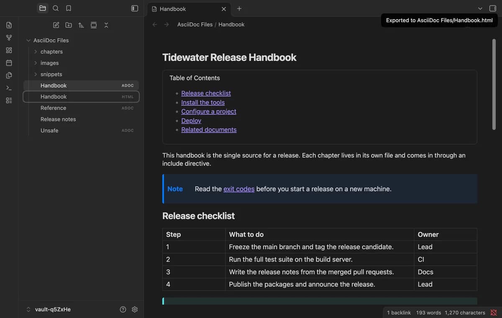The height and width of the screenshot is (318, 502).
Task: Create a new canvas from ribbon icon
Action: pyautogui.click(x=9, y=50)
